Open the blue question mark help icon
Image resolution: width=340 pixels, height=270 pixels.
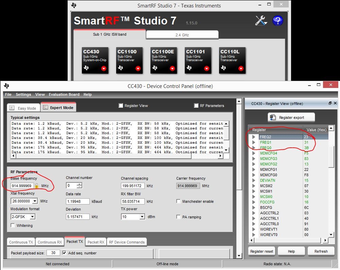[278, 21]
